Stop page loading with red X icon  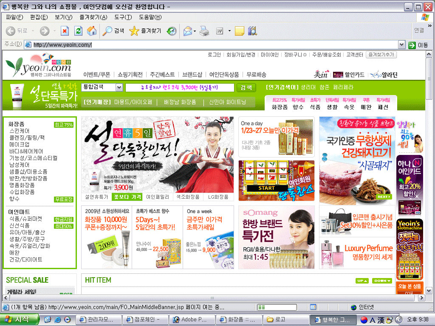(x=65, y=31)
